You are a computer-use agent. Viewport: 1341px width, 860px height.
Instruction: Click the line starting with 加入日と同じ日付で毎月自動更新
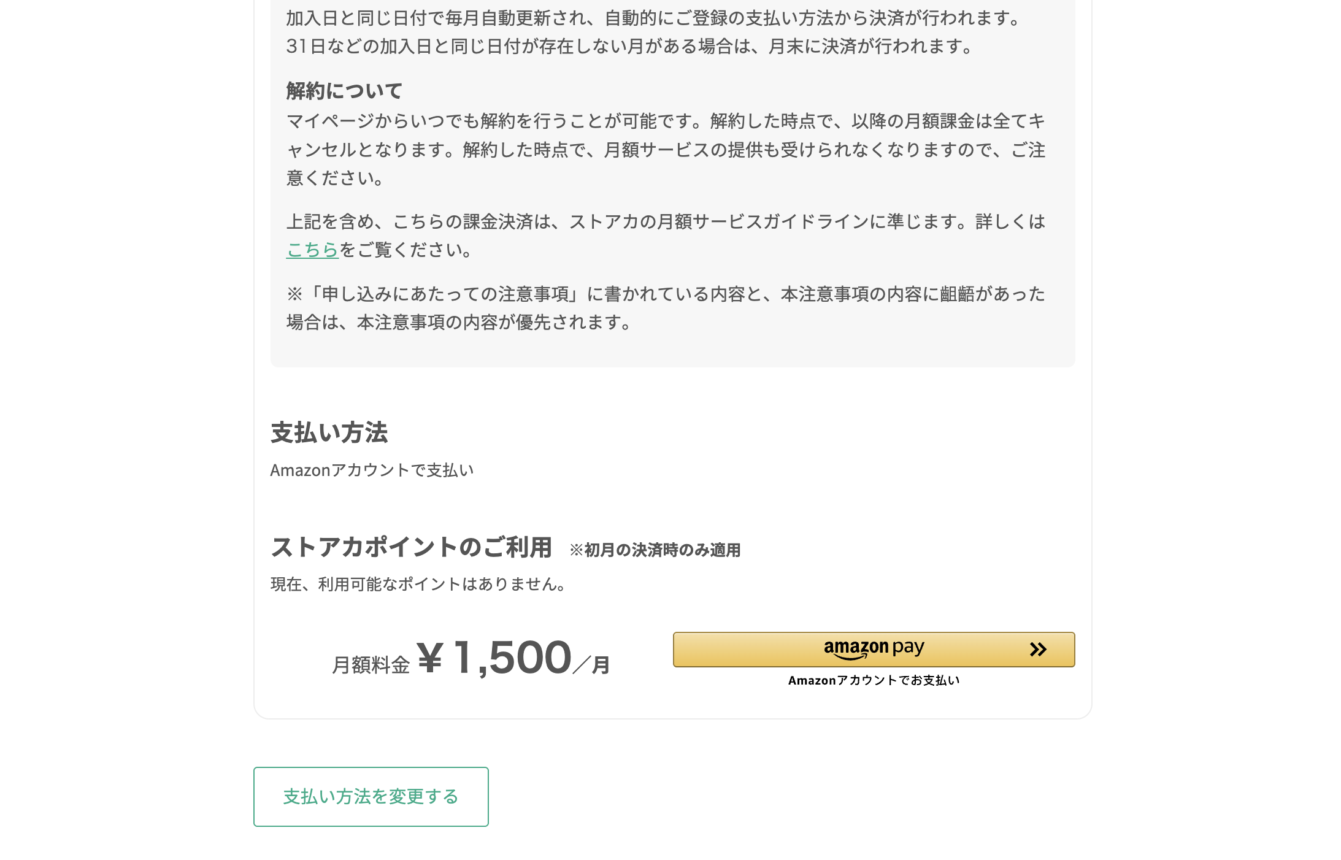tap(654, 18)
